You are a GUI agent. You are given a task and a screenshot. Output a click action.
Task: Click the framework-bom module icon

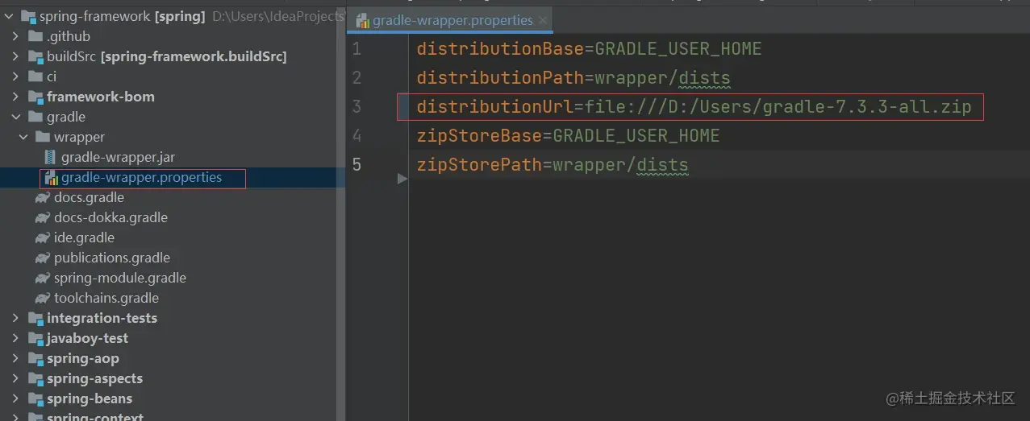pos(35,97)
